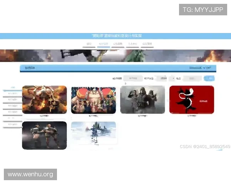Select the underlined 帖子信息 navigation tab
The height and width of the screenshot is (184, 231).
[x=103, y=44]
